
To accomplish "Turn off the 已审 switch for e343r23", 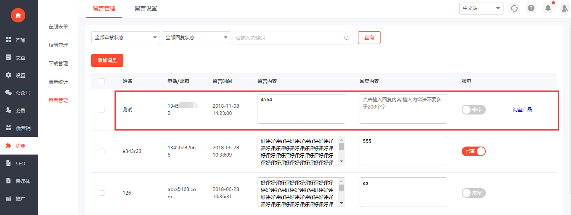I will [x=473, y=151].
